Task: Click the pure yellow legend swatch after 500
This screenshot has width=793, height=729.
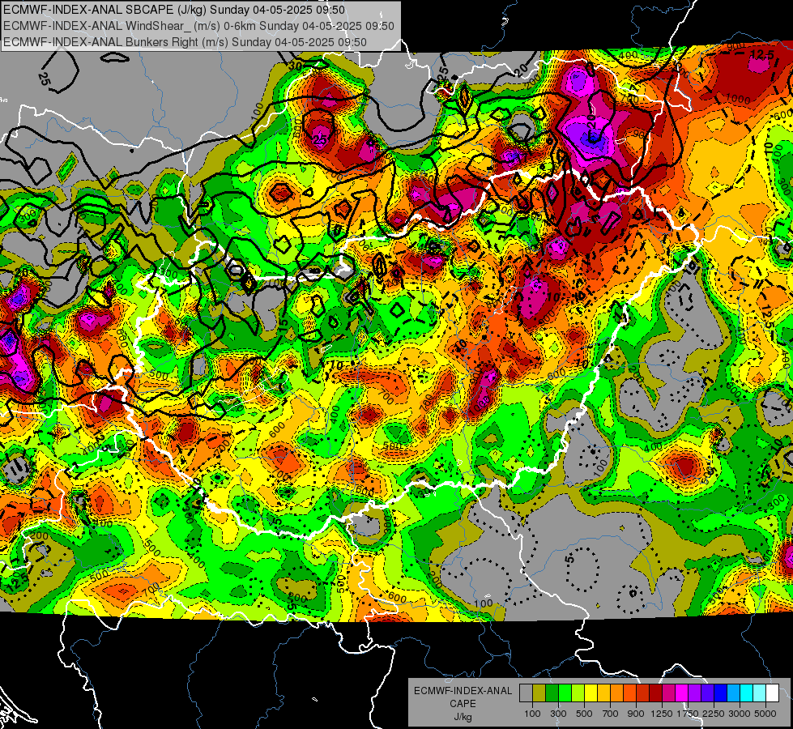Action: (x=590, y=693)
